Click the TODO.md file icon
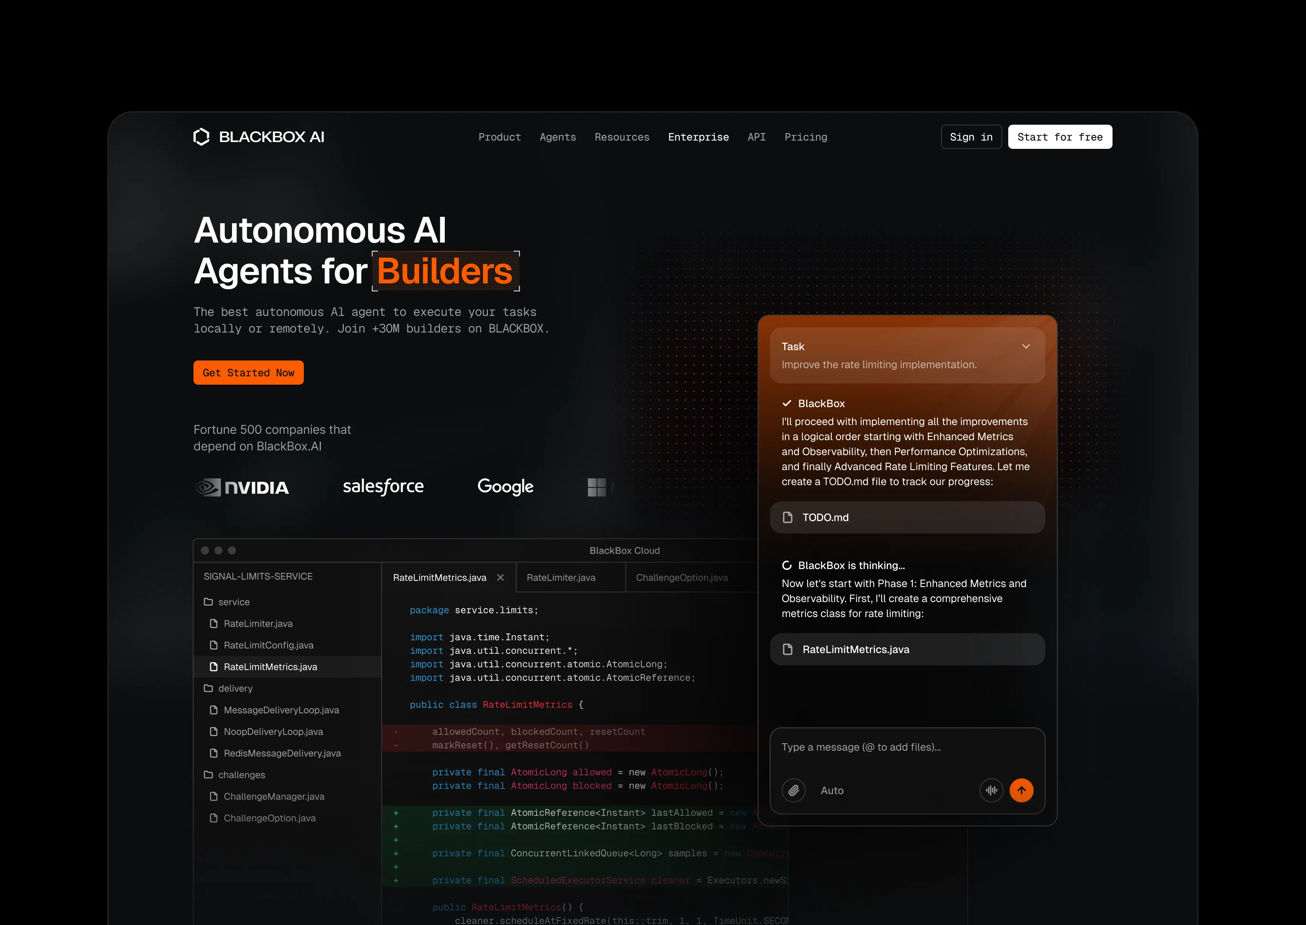 pos(788,517)
